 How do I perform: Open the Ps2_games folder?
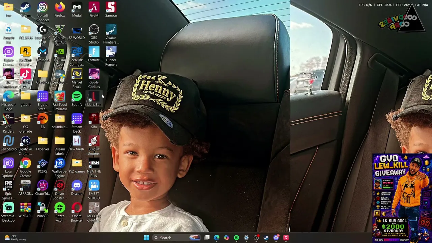pos(77,166)
